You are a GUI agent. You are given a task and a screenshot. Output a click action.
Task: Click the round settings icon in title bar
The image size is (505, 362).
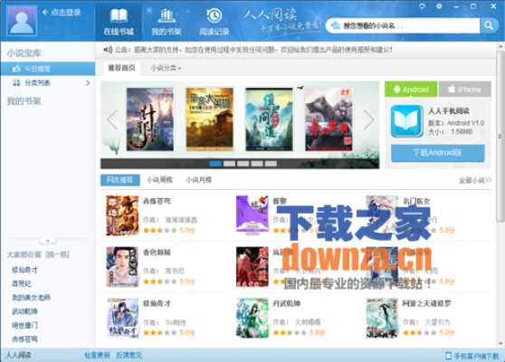(439, 6)
